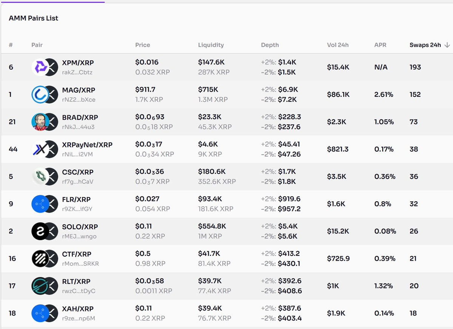The image size is (453, 329).
Task: Open the CSC/XRP pair link
Action: point(78,172)
